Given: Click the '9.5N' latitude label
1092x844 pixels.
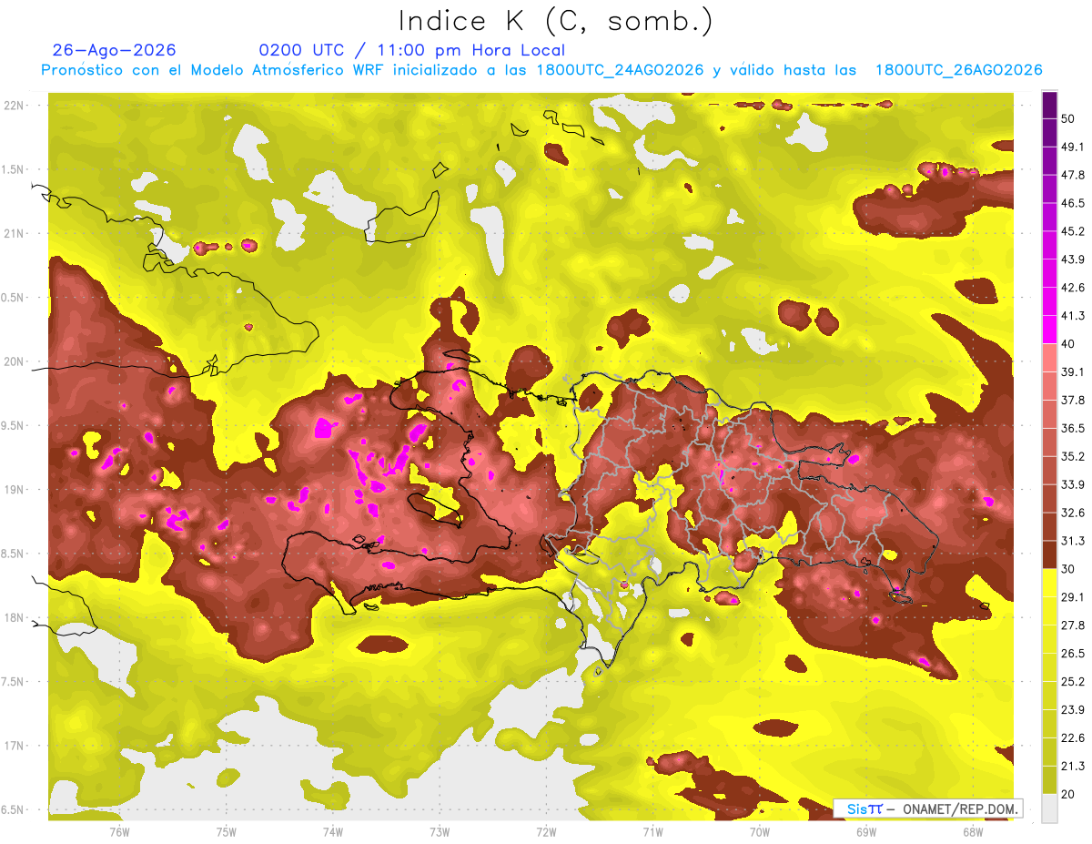Looking at the screenshot, I should tap(13, 425).
